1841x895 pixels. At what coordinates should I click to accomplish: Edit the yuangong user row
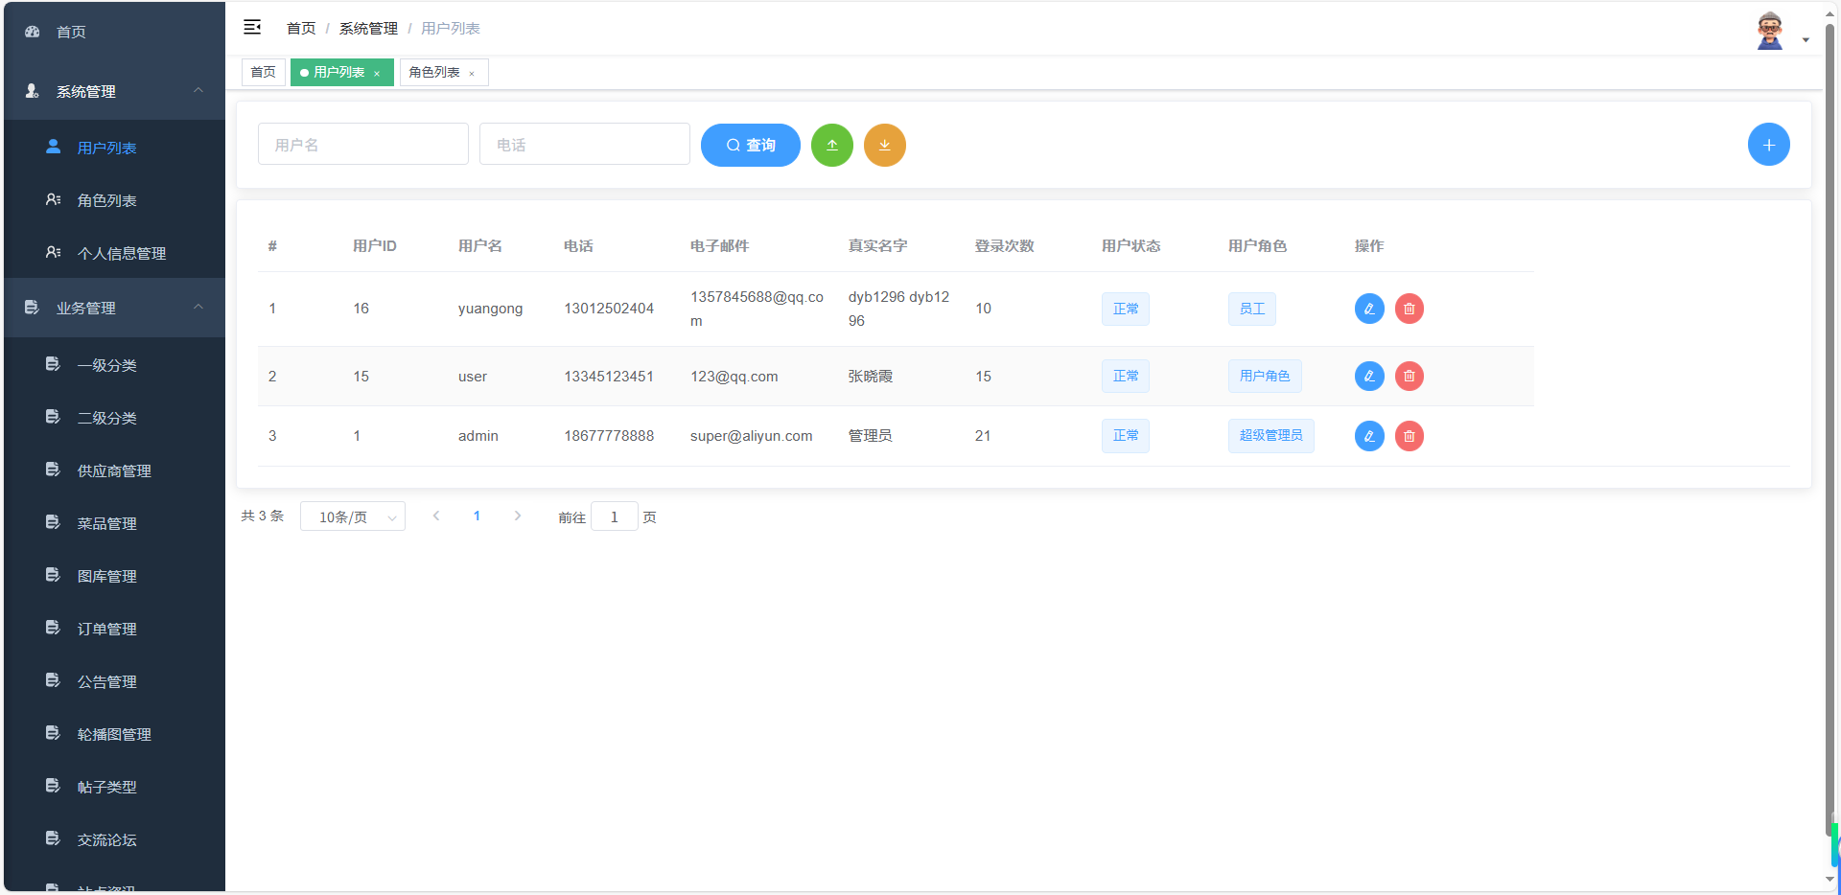tap(1368, 309)
